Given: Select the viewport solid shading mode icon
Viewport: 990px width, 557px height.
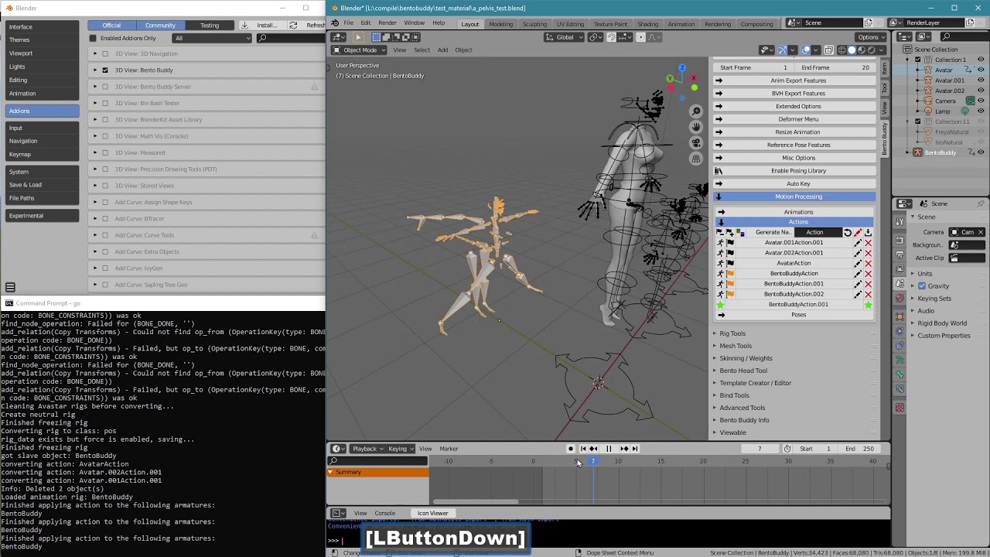Looking at the screenshot, I should (x=852, y=50).
